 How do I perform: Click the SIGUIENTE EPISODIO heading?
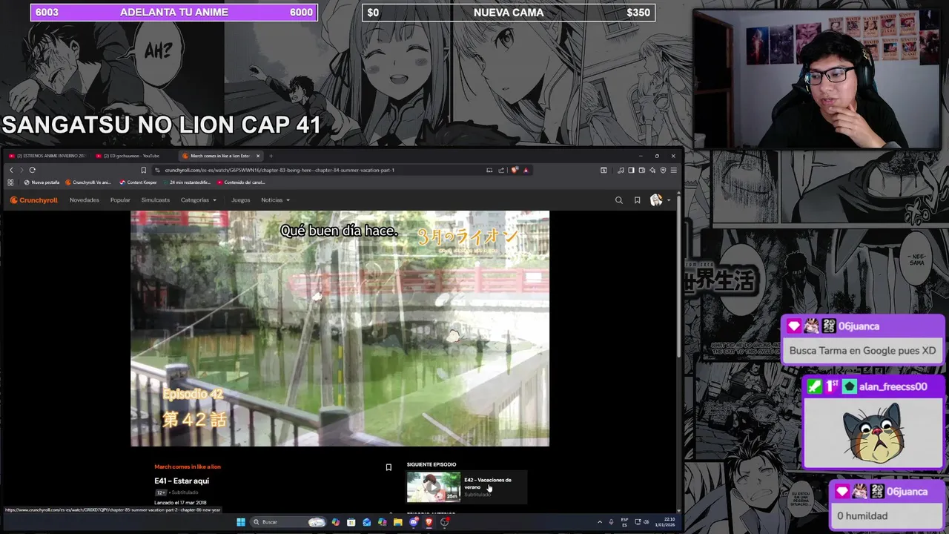(x=431, y=464)
